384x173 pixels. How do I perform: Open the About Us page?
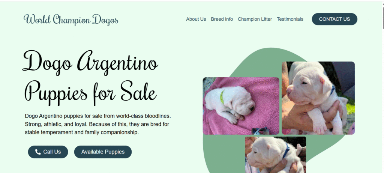coord(196,19)
